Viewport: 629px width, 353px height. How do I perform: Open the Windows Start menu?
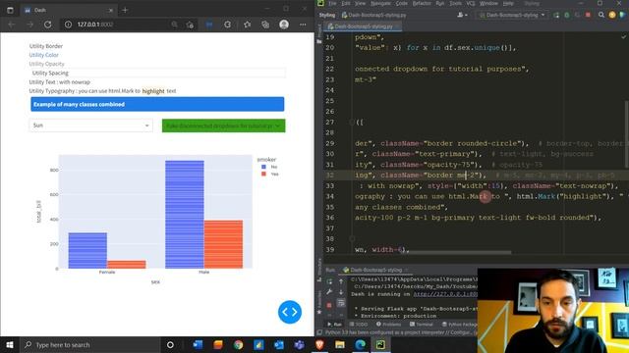(10, 344)
